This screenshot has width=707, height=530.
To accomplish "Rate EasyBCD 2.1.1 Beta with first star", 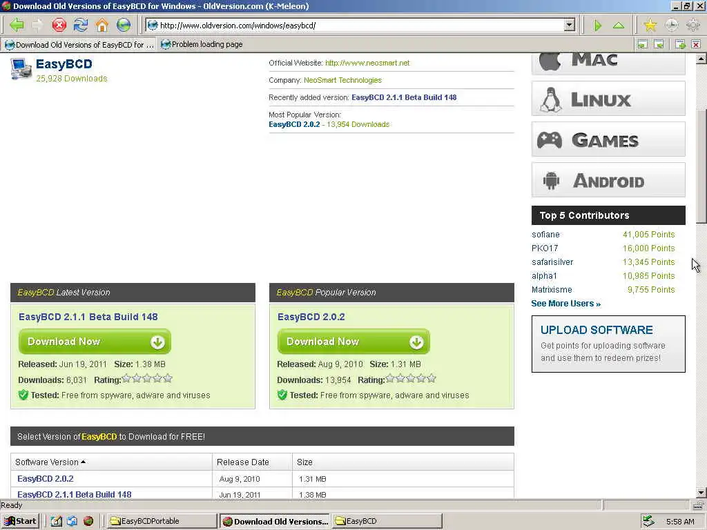I will point(127,379).
